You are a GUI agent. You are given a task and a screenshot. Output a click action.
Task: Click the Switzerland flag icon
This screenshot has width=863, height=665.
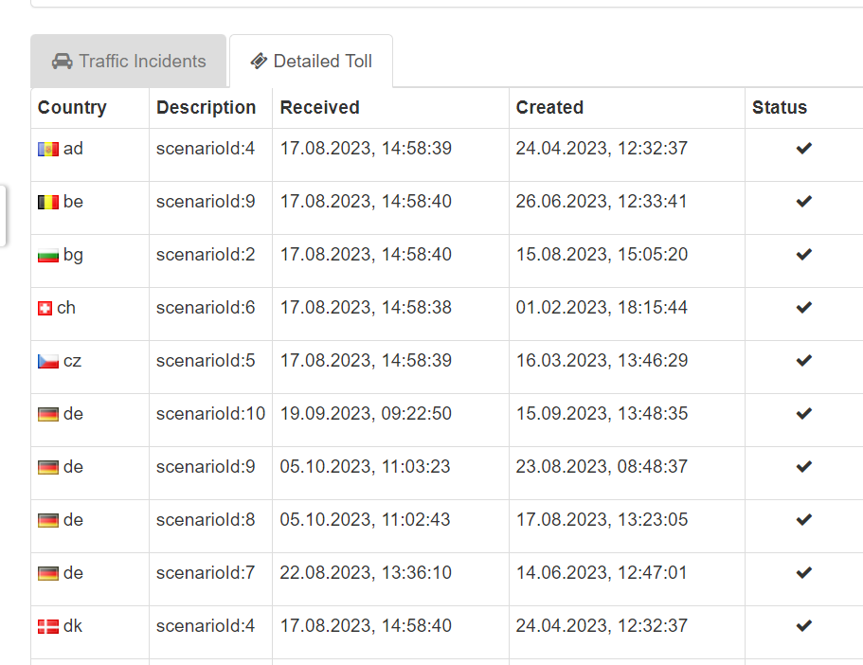45,308
